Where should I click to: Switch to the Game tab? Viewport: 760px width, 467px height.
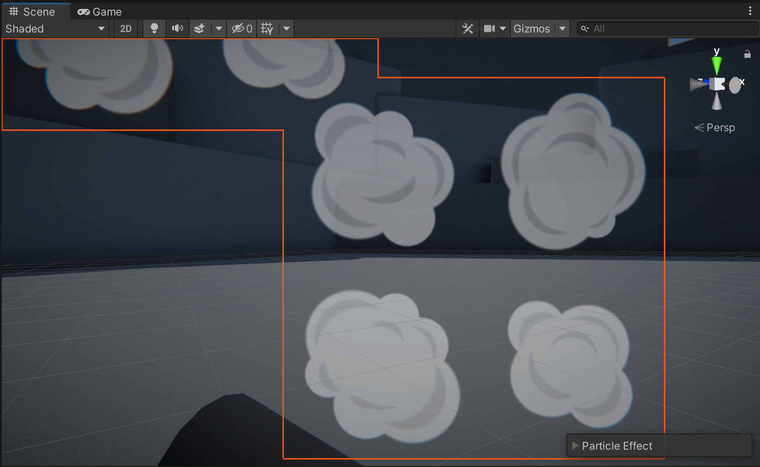(100, 12)
